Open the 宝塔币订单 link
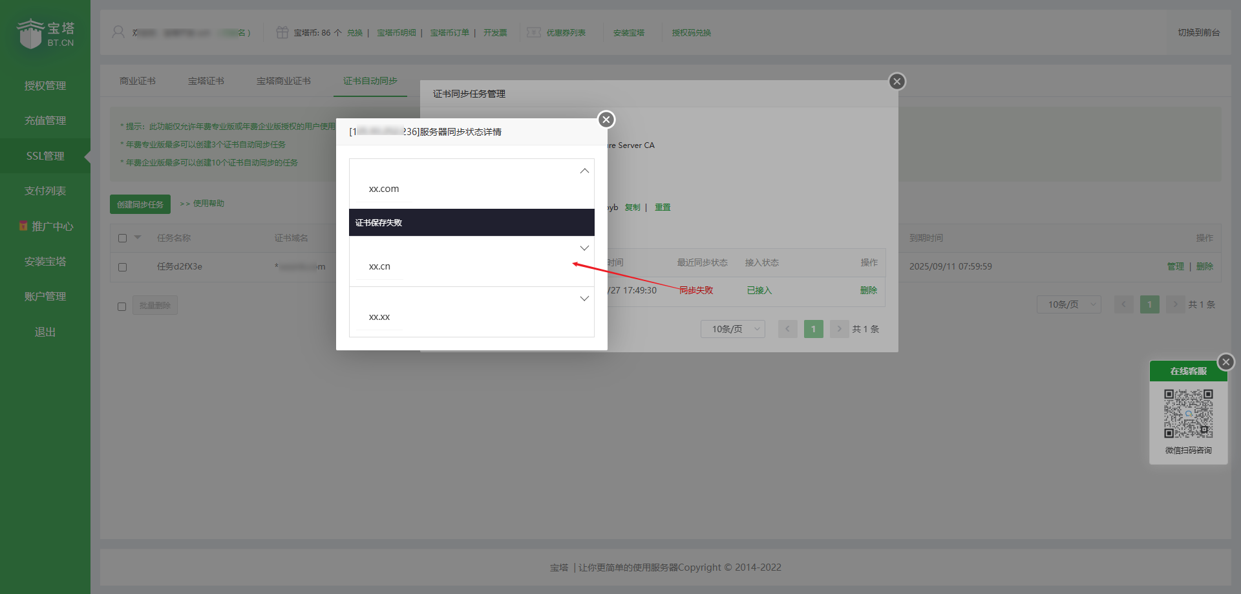The height and width of the screenshot is (594, 1241). (450, 32)
